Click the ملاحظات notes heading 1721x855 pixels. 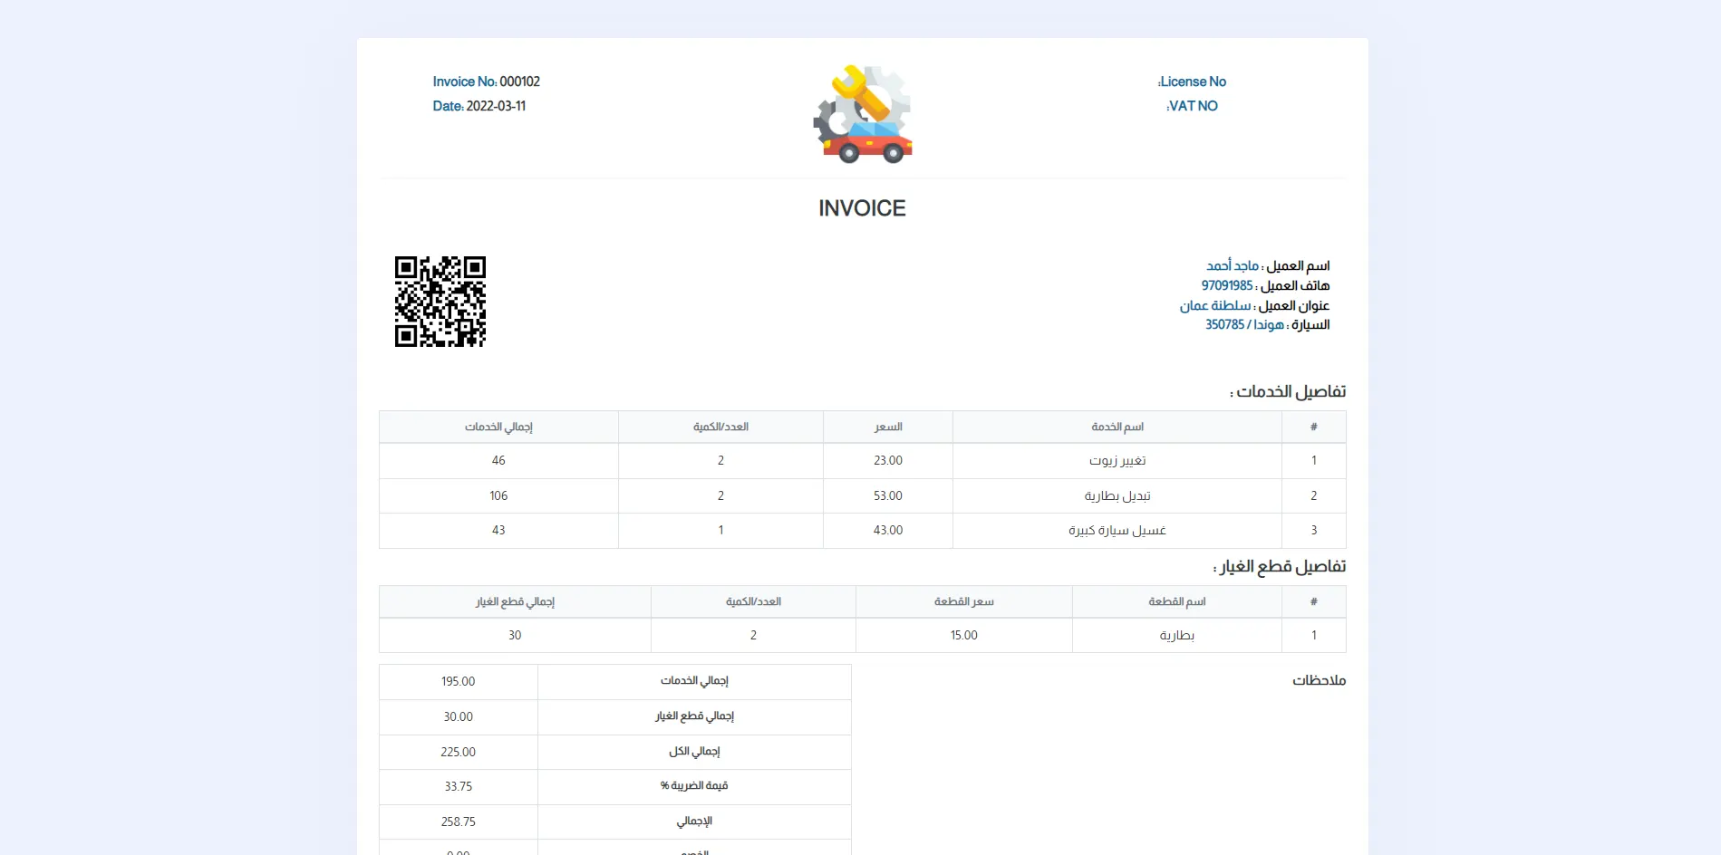(1319, 680)
